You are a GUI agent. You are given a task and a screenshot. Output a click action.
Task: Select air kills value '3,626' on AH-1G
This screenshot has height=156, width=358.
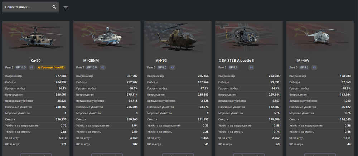[205, 101]
